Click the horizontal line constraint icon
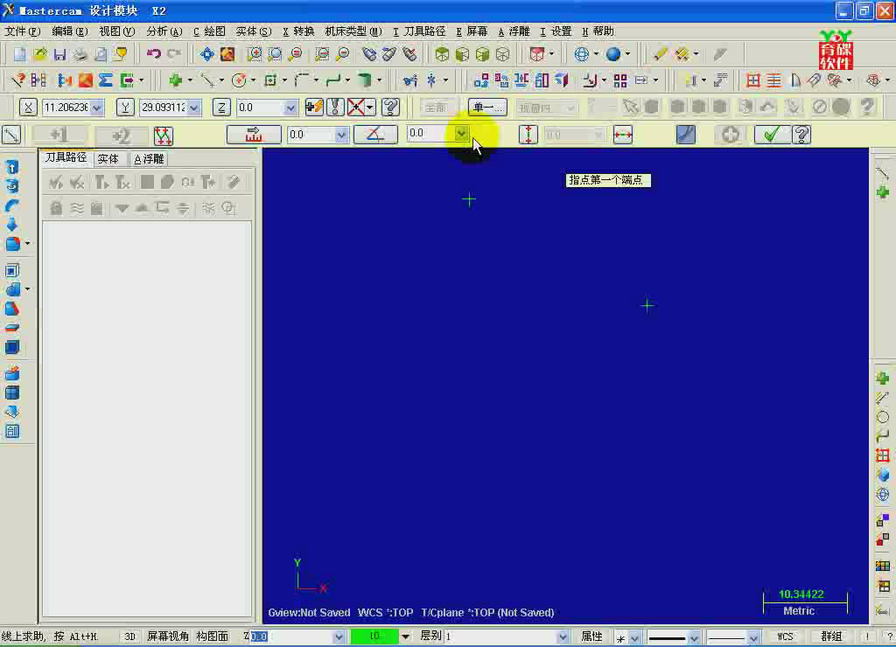Screen dimensions: 896x647 (x=623, y=135)
